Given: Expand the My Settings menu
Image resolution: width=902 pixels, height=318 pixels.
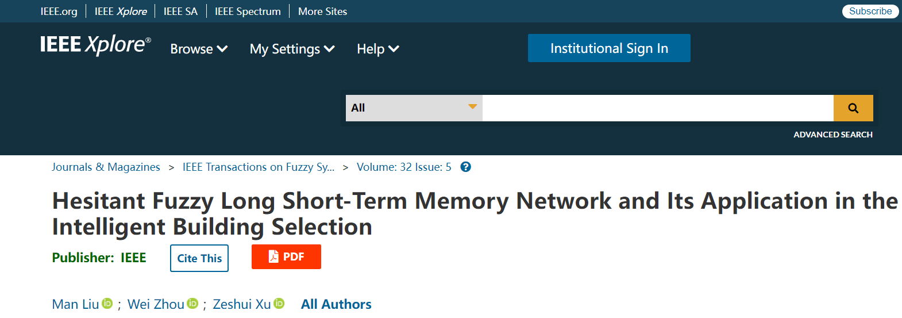Looking at the screenshot, I should point(292,49).
